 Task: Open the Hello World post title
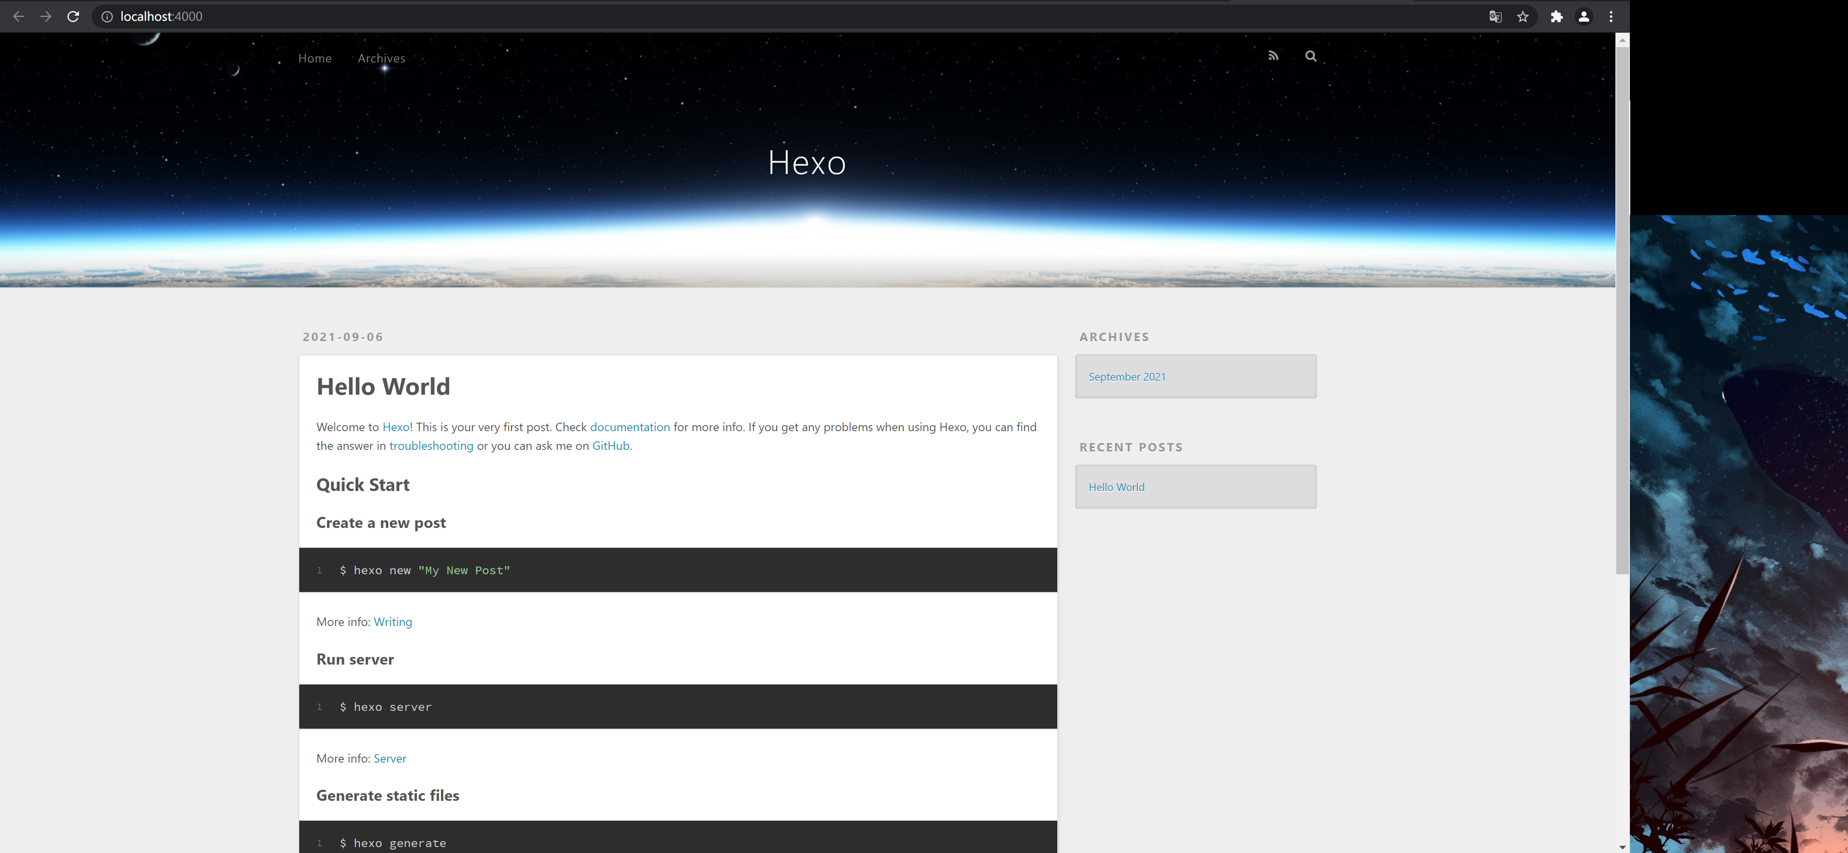(x=383, y=387)
